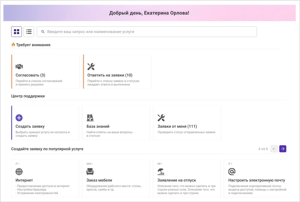Switch to grid tile view
Screen dimensions: 300x202
(x=16, y=31)
